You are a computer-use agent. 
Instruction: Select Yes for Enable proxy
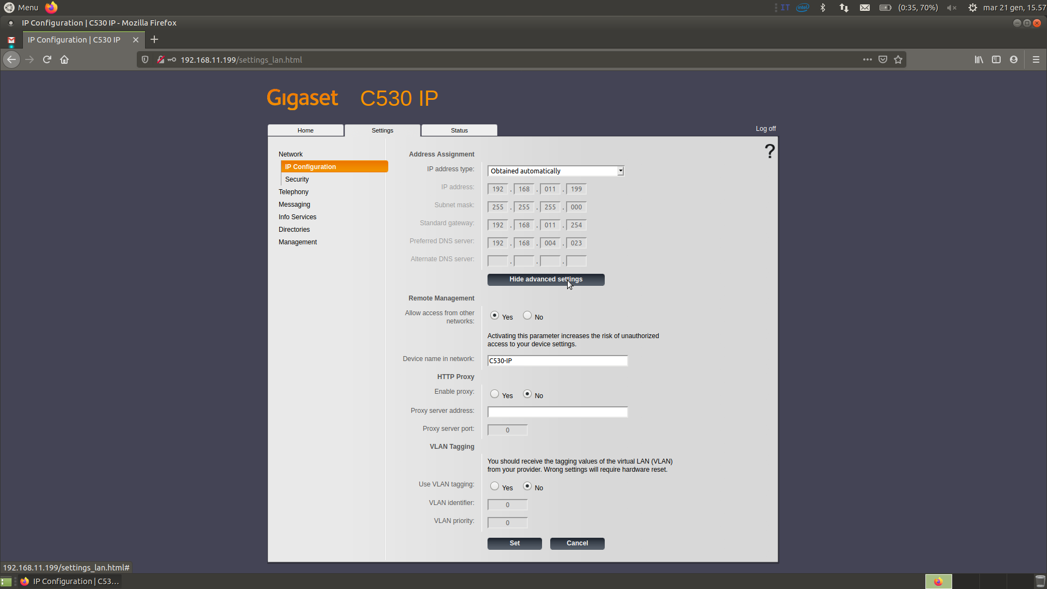495,394
